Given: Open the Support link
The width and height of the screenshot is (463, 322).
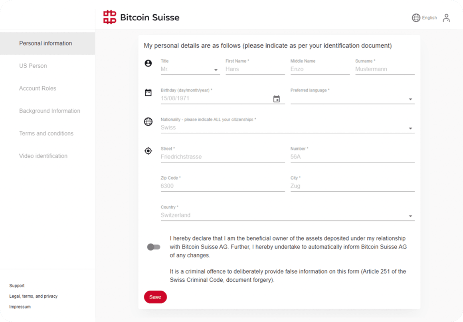Looking at the screenshot, I should click(17, 286).
